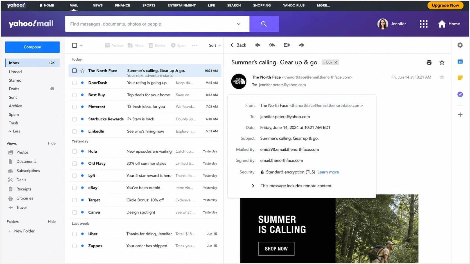
Task: Tick the DoorDash message checkbox
Action: 74,83
